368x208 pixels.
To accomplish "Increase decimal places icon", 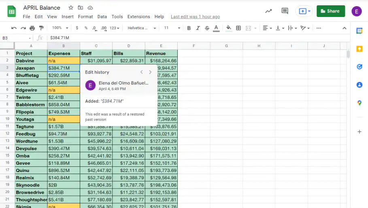I will point(104,28).
